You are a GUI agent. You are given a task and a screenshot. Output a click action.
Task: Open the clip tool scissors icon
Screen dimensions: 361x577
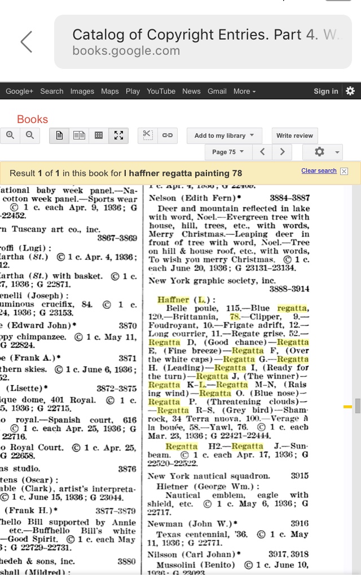click(147, 135)
